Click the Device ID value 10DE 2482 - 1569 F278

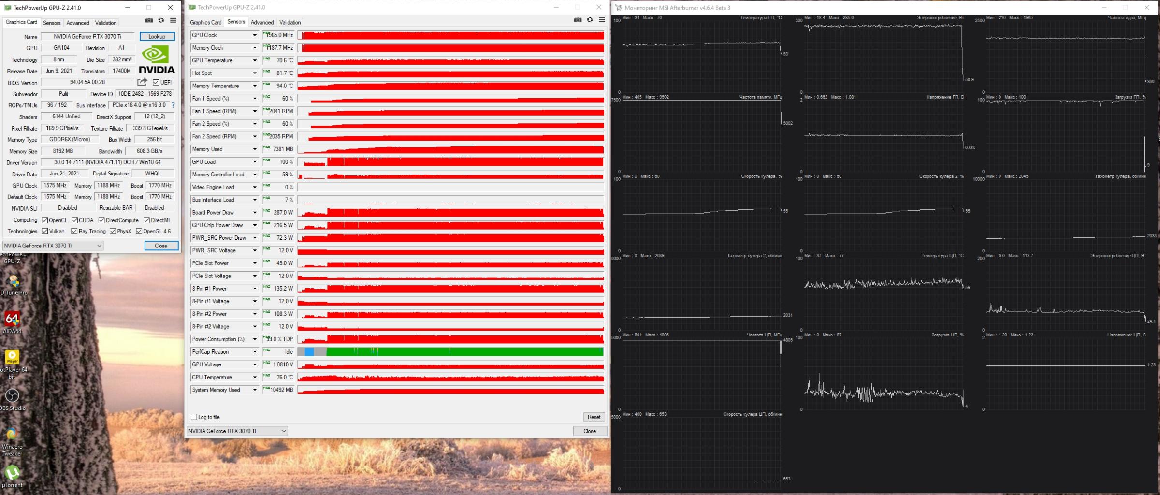point(145,94)
